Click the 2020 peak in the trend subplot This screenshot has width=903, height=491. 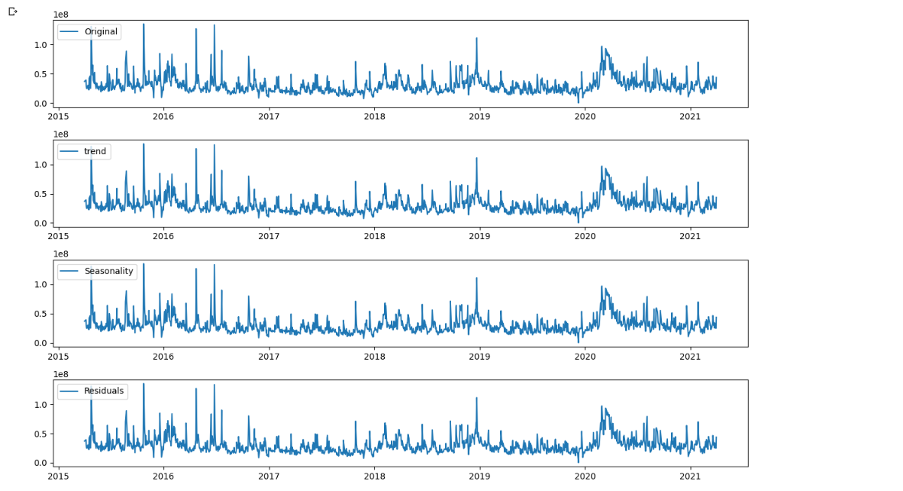click(603, 164)
